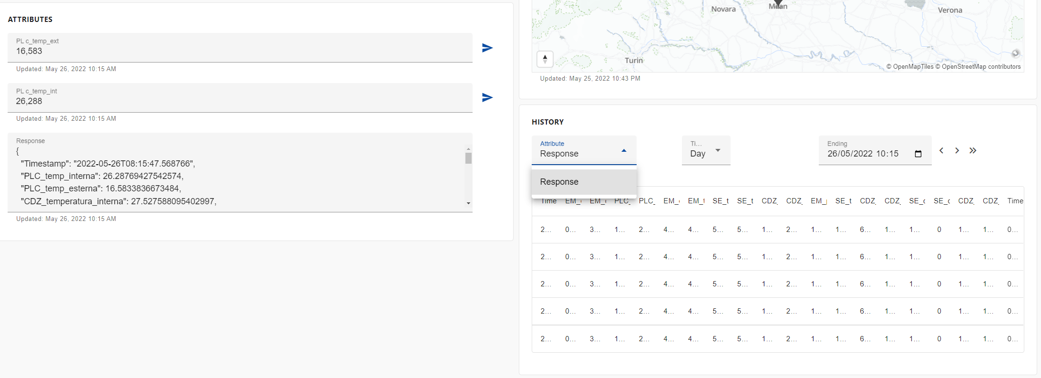1041x378 pixels.
Task: Click the Milan marker on the map
Action: coord(778,4)
